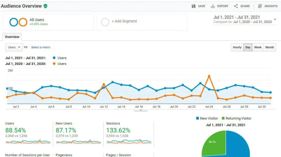
Task: Select the Day view button
Action: [248, 47]
